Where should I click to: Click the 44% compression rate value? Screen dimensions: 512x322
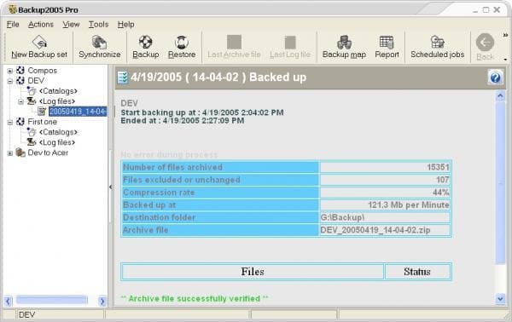441,193
